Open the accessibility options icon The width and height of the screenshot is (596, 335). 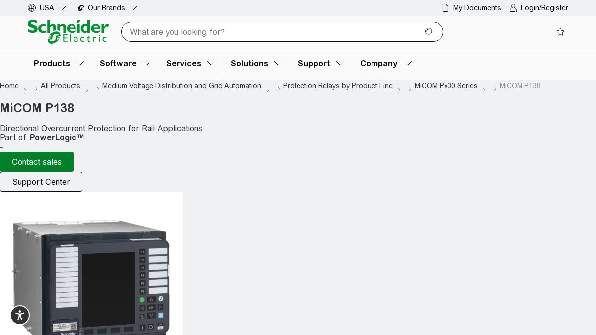[20, 315]
